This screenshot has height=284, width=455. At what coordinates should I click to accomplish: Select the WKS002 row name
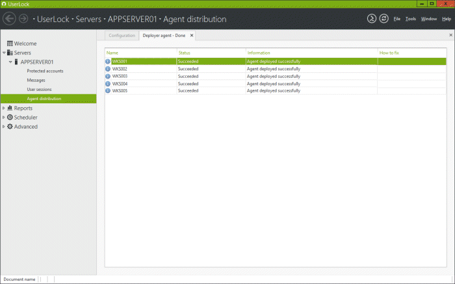pyautogui.click(x=120, y=69)
